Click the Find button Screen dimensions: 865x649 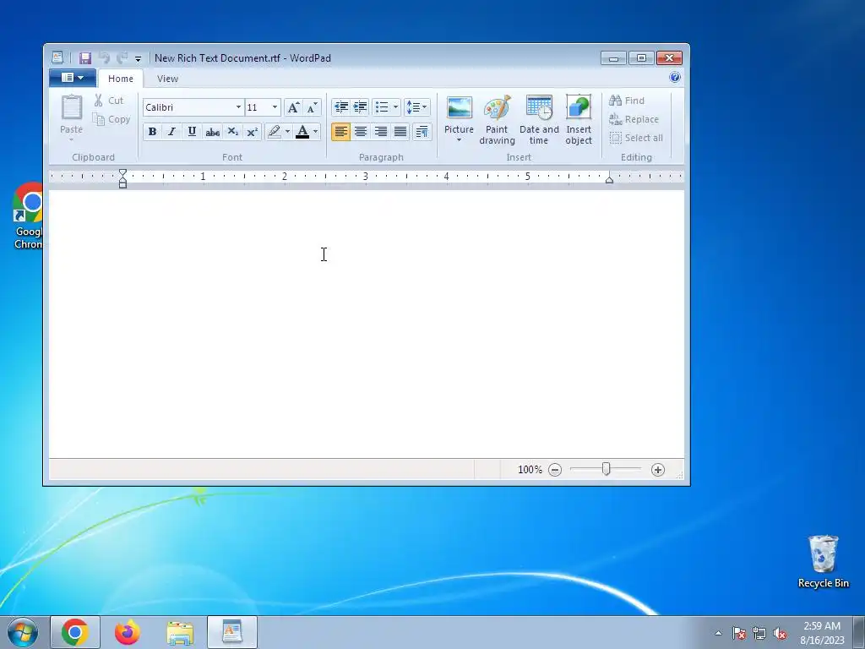[627, 101]
